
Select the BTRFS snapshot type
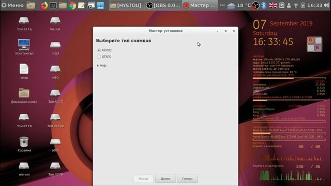click(104, 57)
